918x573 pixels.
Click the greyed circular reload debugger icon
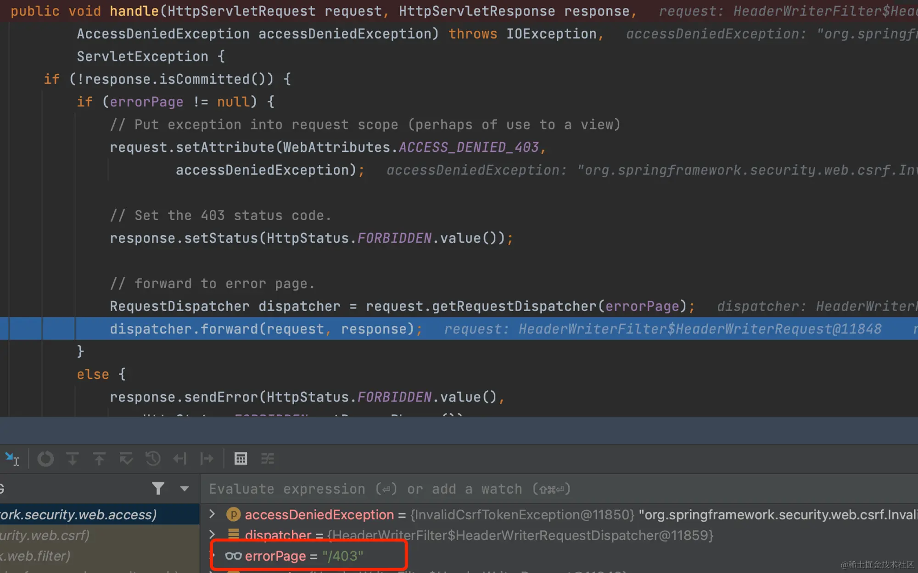coord(45,458)
